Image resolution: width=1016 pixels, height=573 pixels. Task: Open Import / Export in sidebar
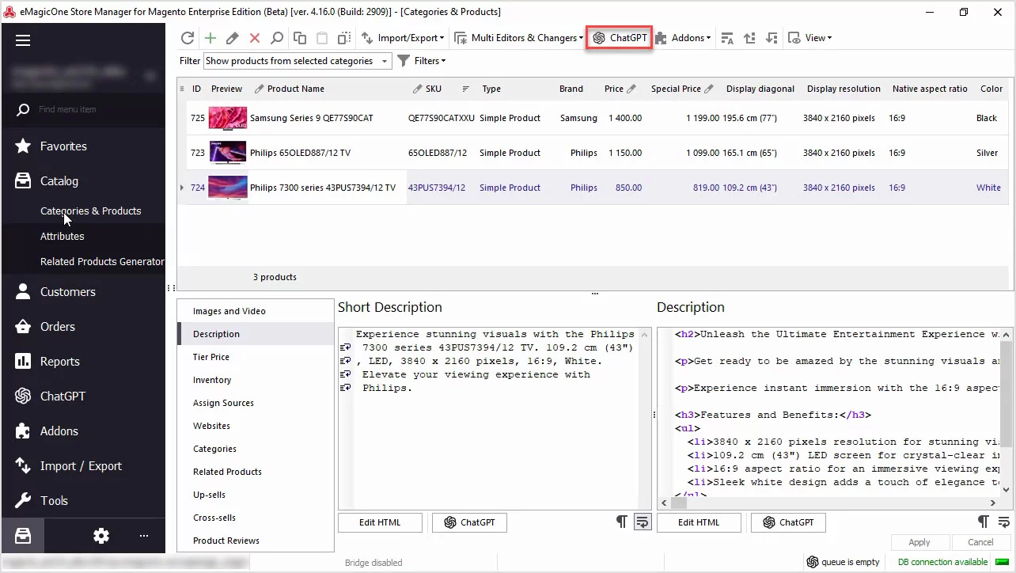[x=84, y=465]
